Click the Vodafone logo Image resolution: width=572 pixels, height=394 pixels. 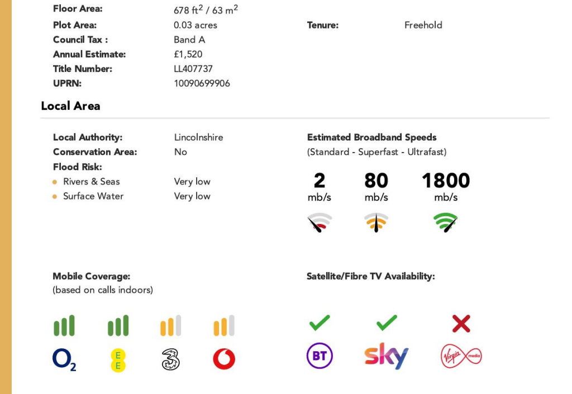click(x=224, y=359)
